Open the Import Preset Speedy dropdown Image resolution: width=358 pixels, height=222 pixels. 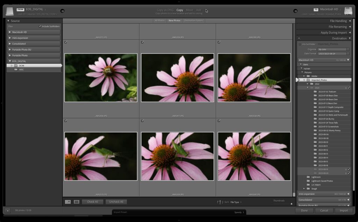[x=239, y=213]
